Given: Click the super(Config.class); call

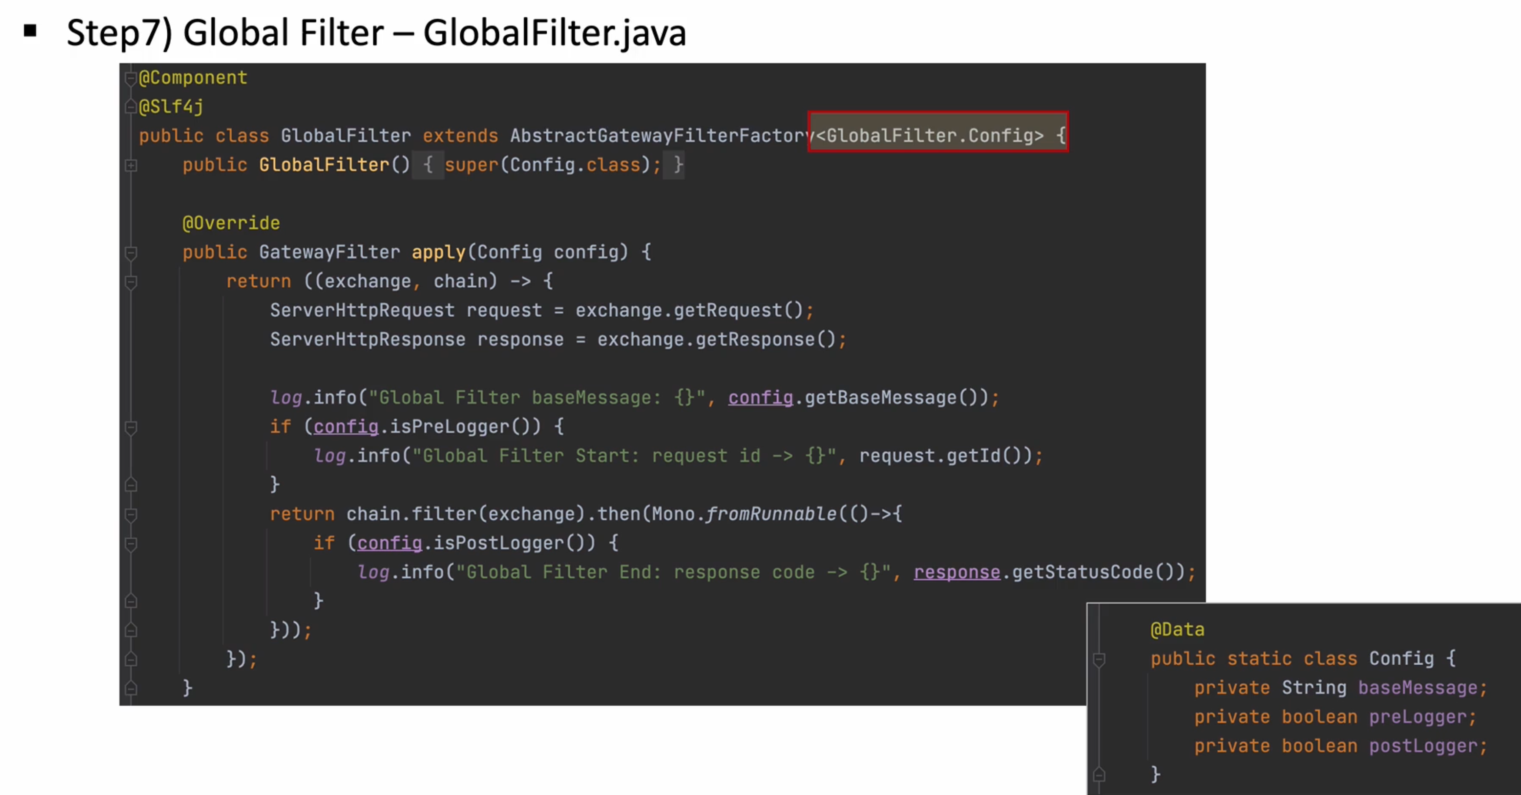Looking at the screenshot, I should 552,165.
